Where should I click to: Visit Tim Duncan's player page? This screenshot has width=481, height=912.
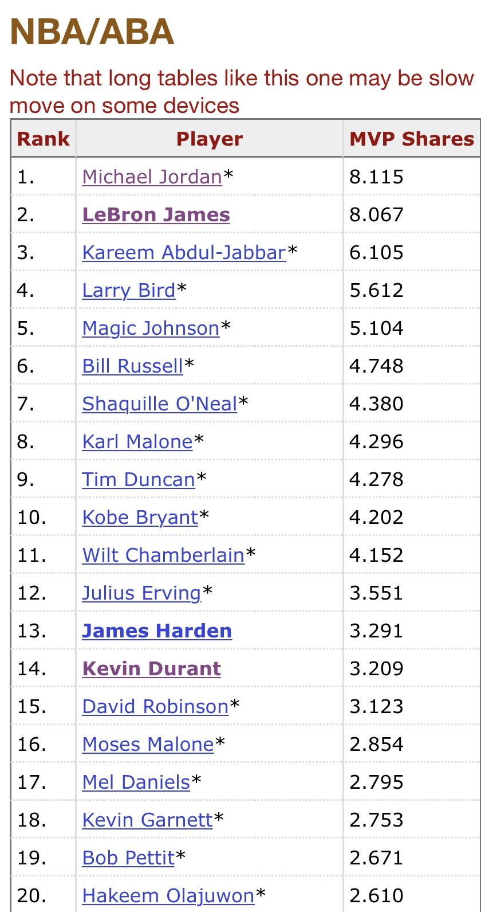(x=138, y=479)
